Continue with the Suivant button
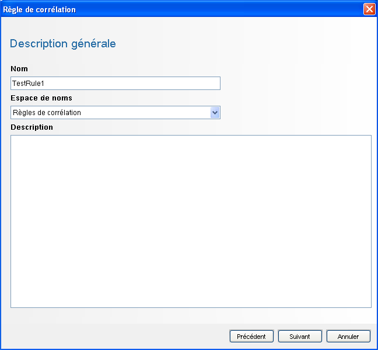Screen dimensions: 378x350 coord(300,336)
